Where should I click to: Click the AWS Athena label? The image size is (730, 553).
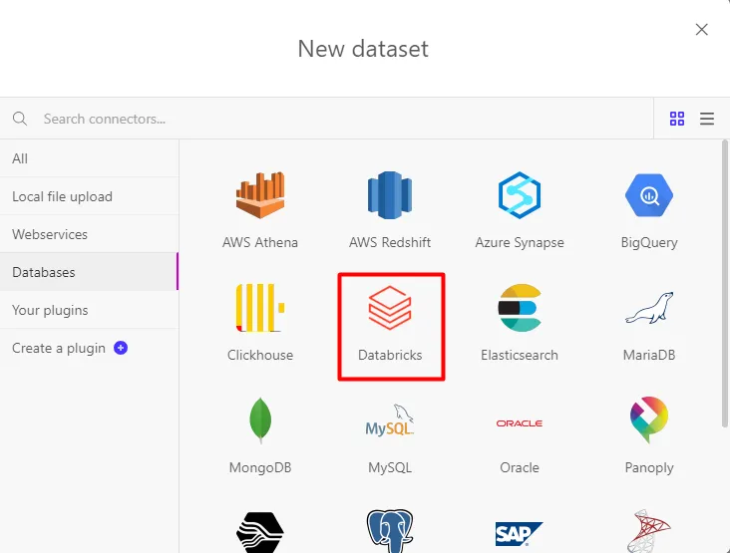tap(260, 242)
